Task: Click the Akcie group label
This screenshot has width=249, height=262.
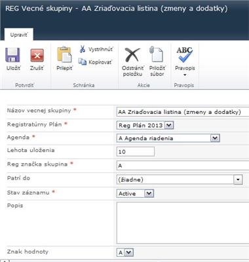Action: [144, 85]
